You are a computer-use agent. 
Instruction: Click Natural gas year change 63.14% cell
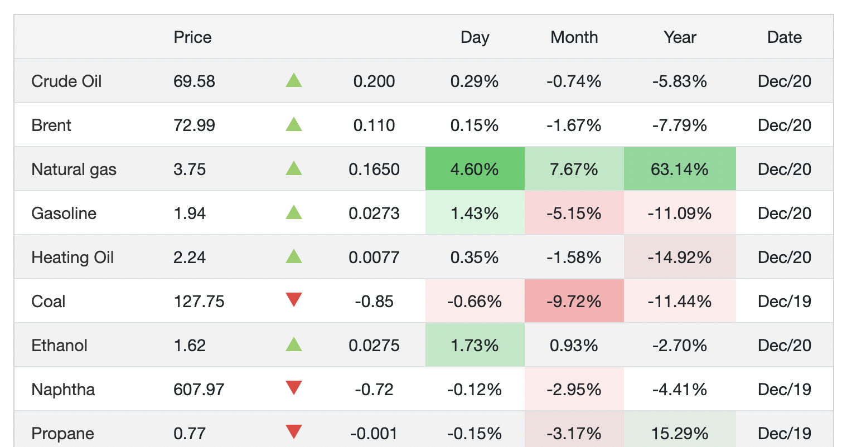coord(680,169)
